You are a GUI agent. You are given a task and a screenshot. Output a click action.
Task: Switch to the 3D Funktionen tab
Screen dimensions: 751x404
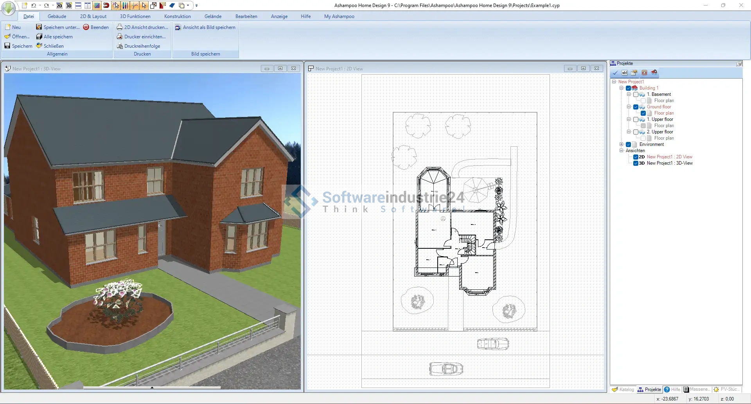pyautogui.click(x=135, y=16)
